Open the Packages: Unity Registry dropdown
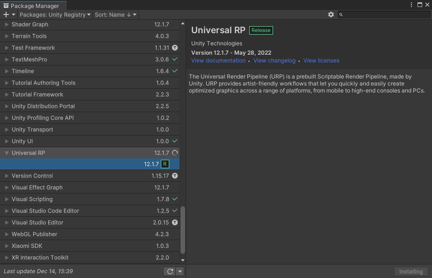 pos(55,14)
